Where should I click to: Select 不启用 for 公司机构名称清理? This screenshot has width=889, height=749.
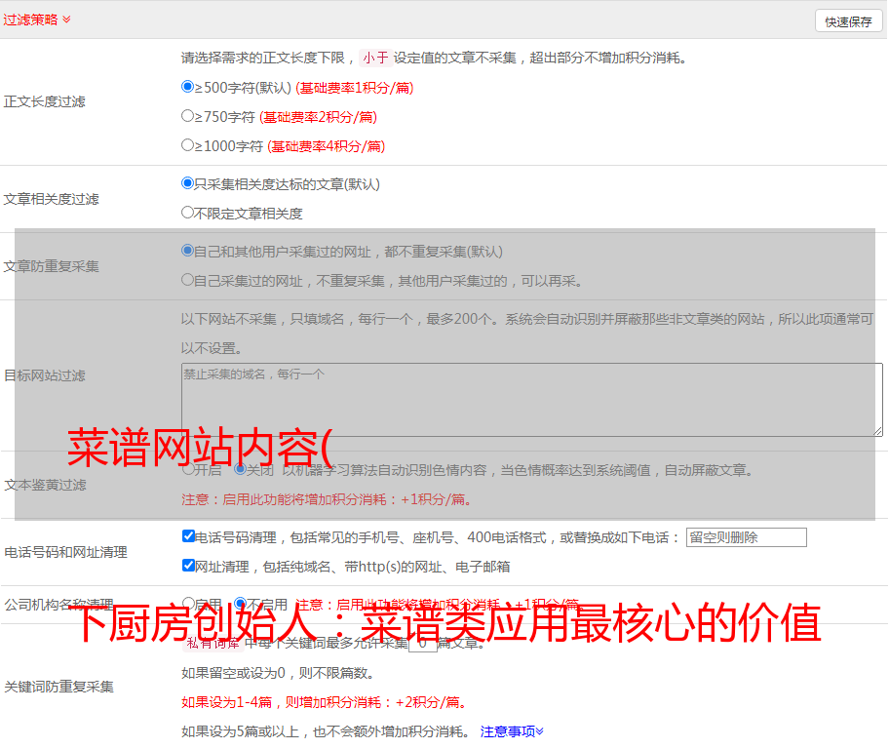point(240,603)
